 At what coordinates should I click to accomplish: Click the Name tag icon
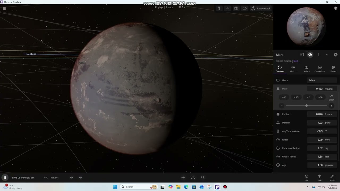(278, 80)
